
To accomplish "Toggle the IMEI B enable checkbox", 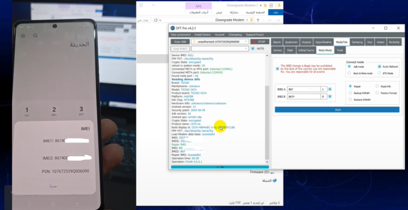I will tap(330, 96).
